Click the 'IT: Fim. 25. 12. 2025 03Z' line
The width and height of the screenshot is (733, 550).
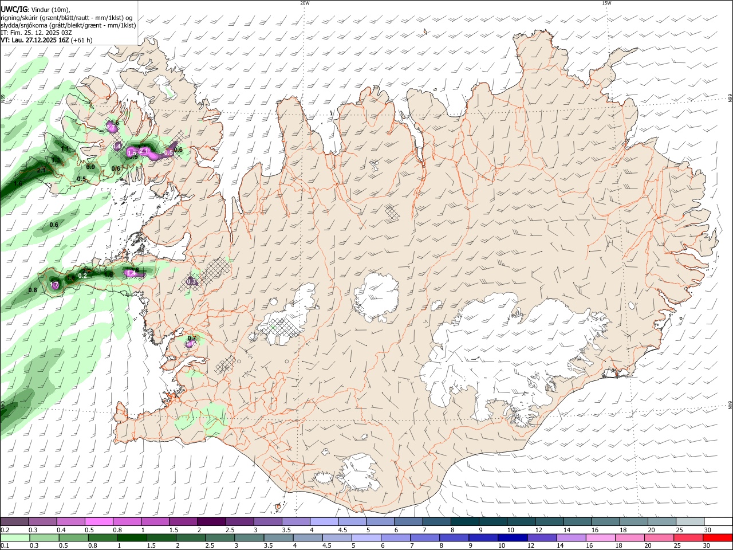click(x=36, y=33)
